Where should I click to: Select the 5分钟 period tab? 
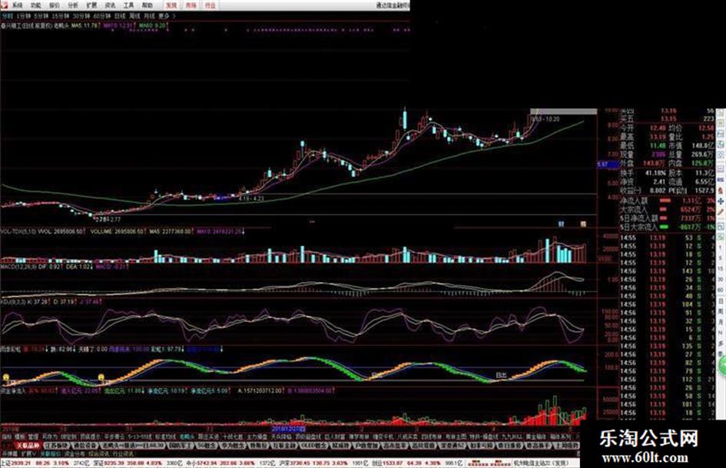[x=41, y=16]
